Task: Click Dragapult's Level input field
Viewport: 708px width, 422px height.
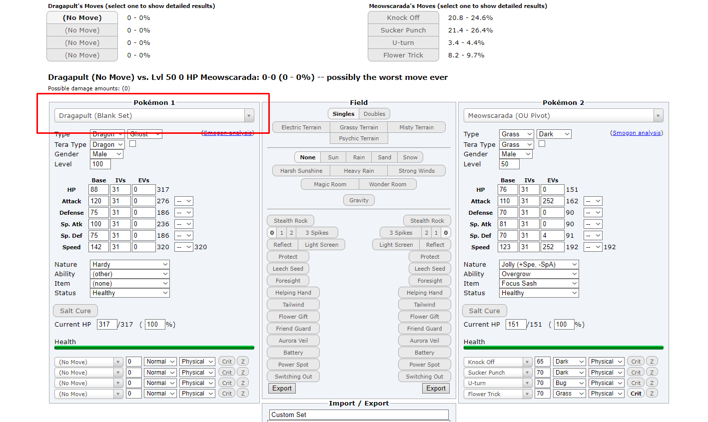Action: [x=100, y=164]
